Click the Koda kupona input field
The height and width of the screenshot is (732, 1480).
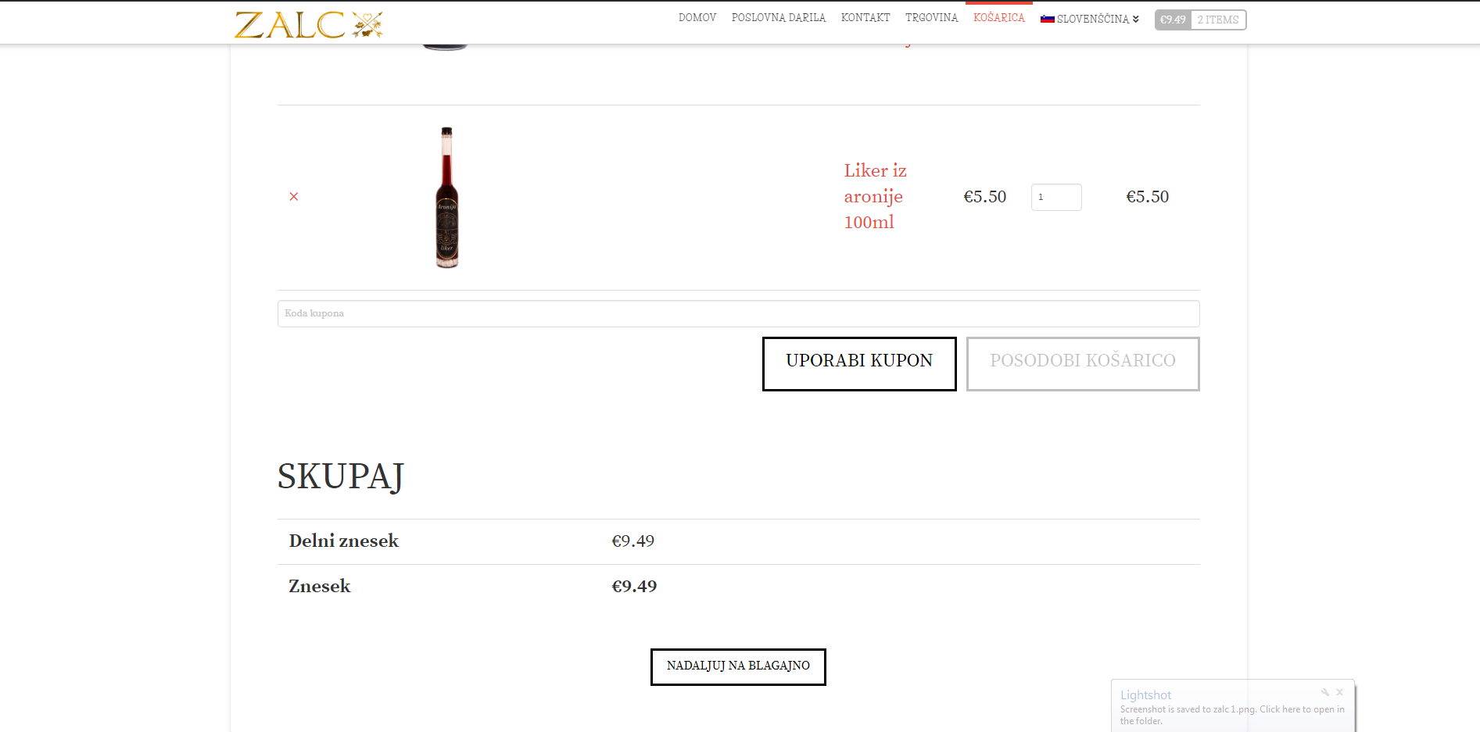[x=738, y=313]
